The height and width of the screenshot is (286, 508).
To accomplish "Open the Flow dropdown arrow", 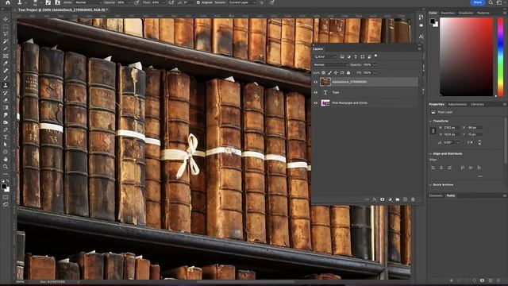I will pyautogui.click(x=164, y=2).
